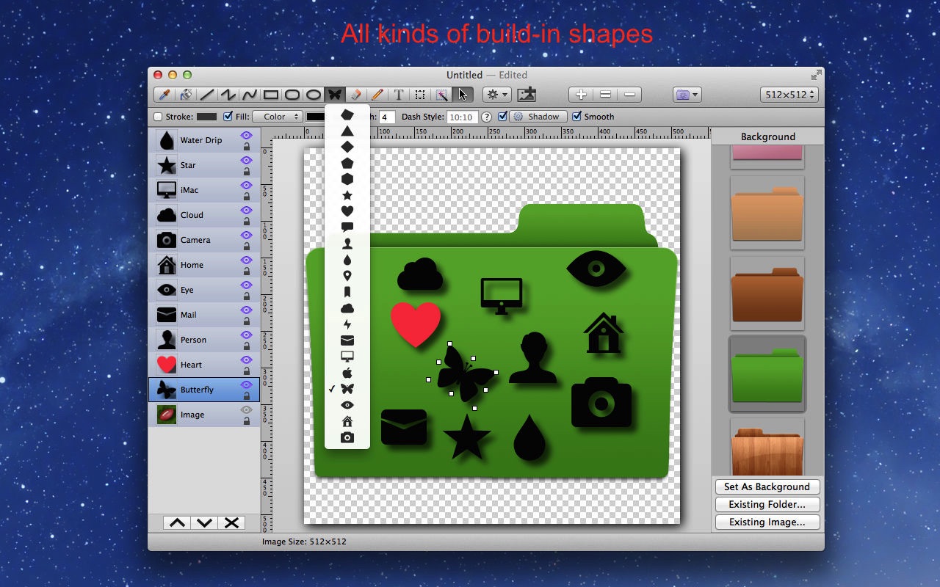940x587 pixels.
Task: Click the zoom in plus button
Action: click(581, 95)
